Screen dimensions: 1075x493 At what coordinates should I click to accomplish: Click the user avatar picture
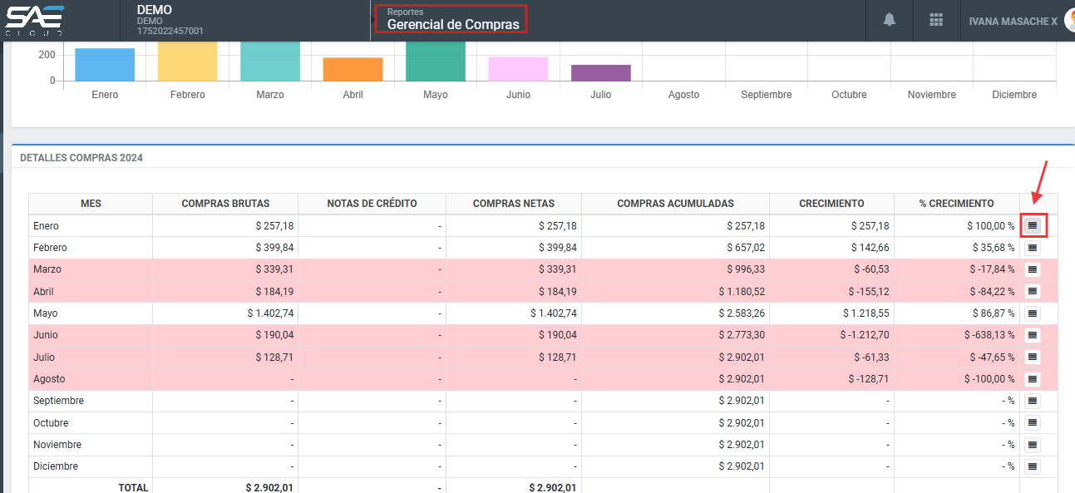coord(1069,21)
